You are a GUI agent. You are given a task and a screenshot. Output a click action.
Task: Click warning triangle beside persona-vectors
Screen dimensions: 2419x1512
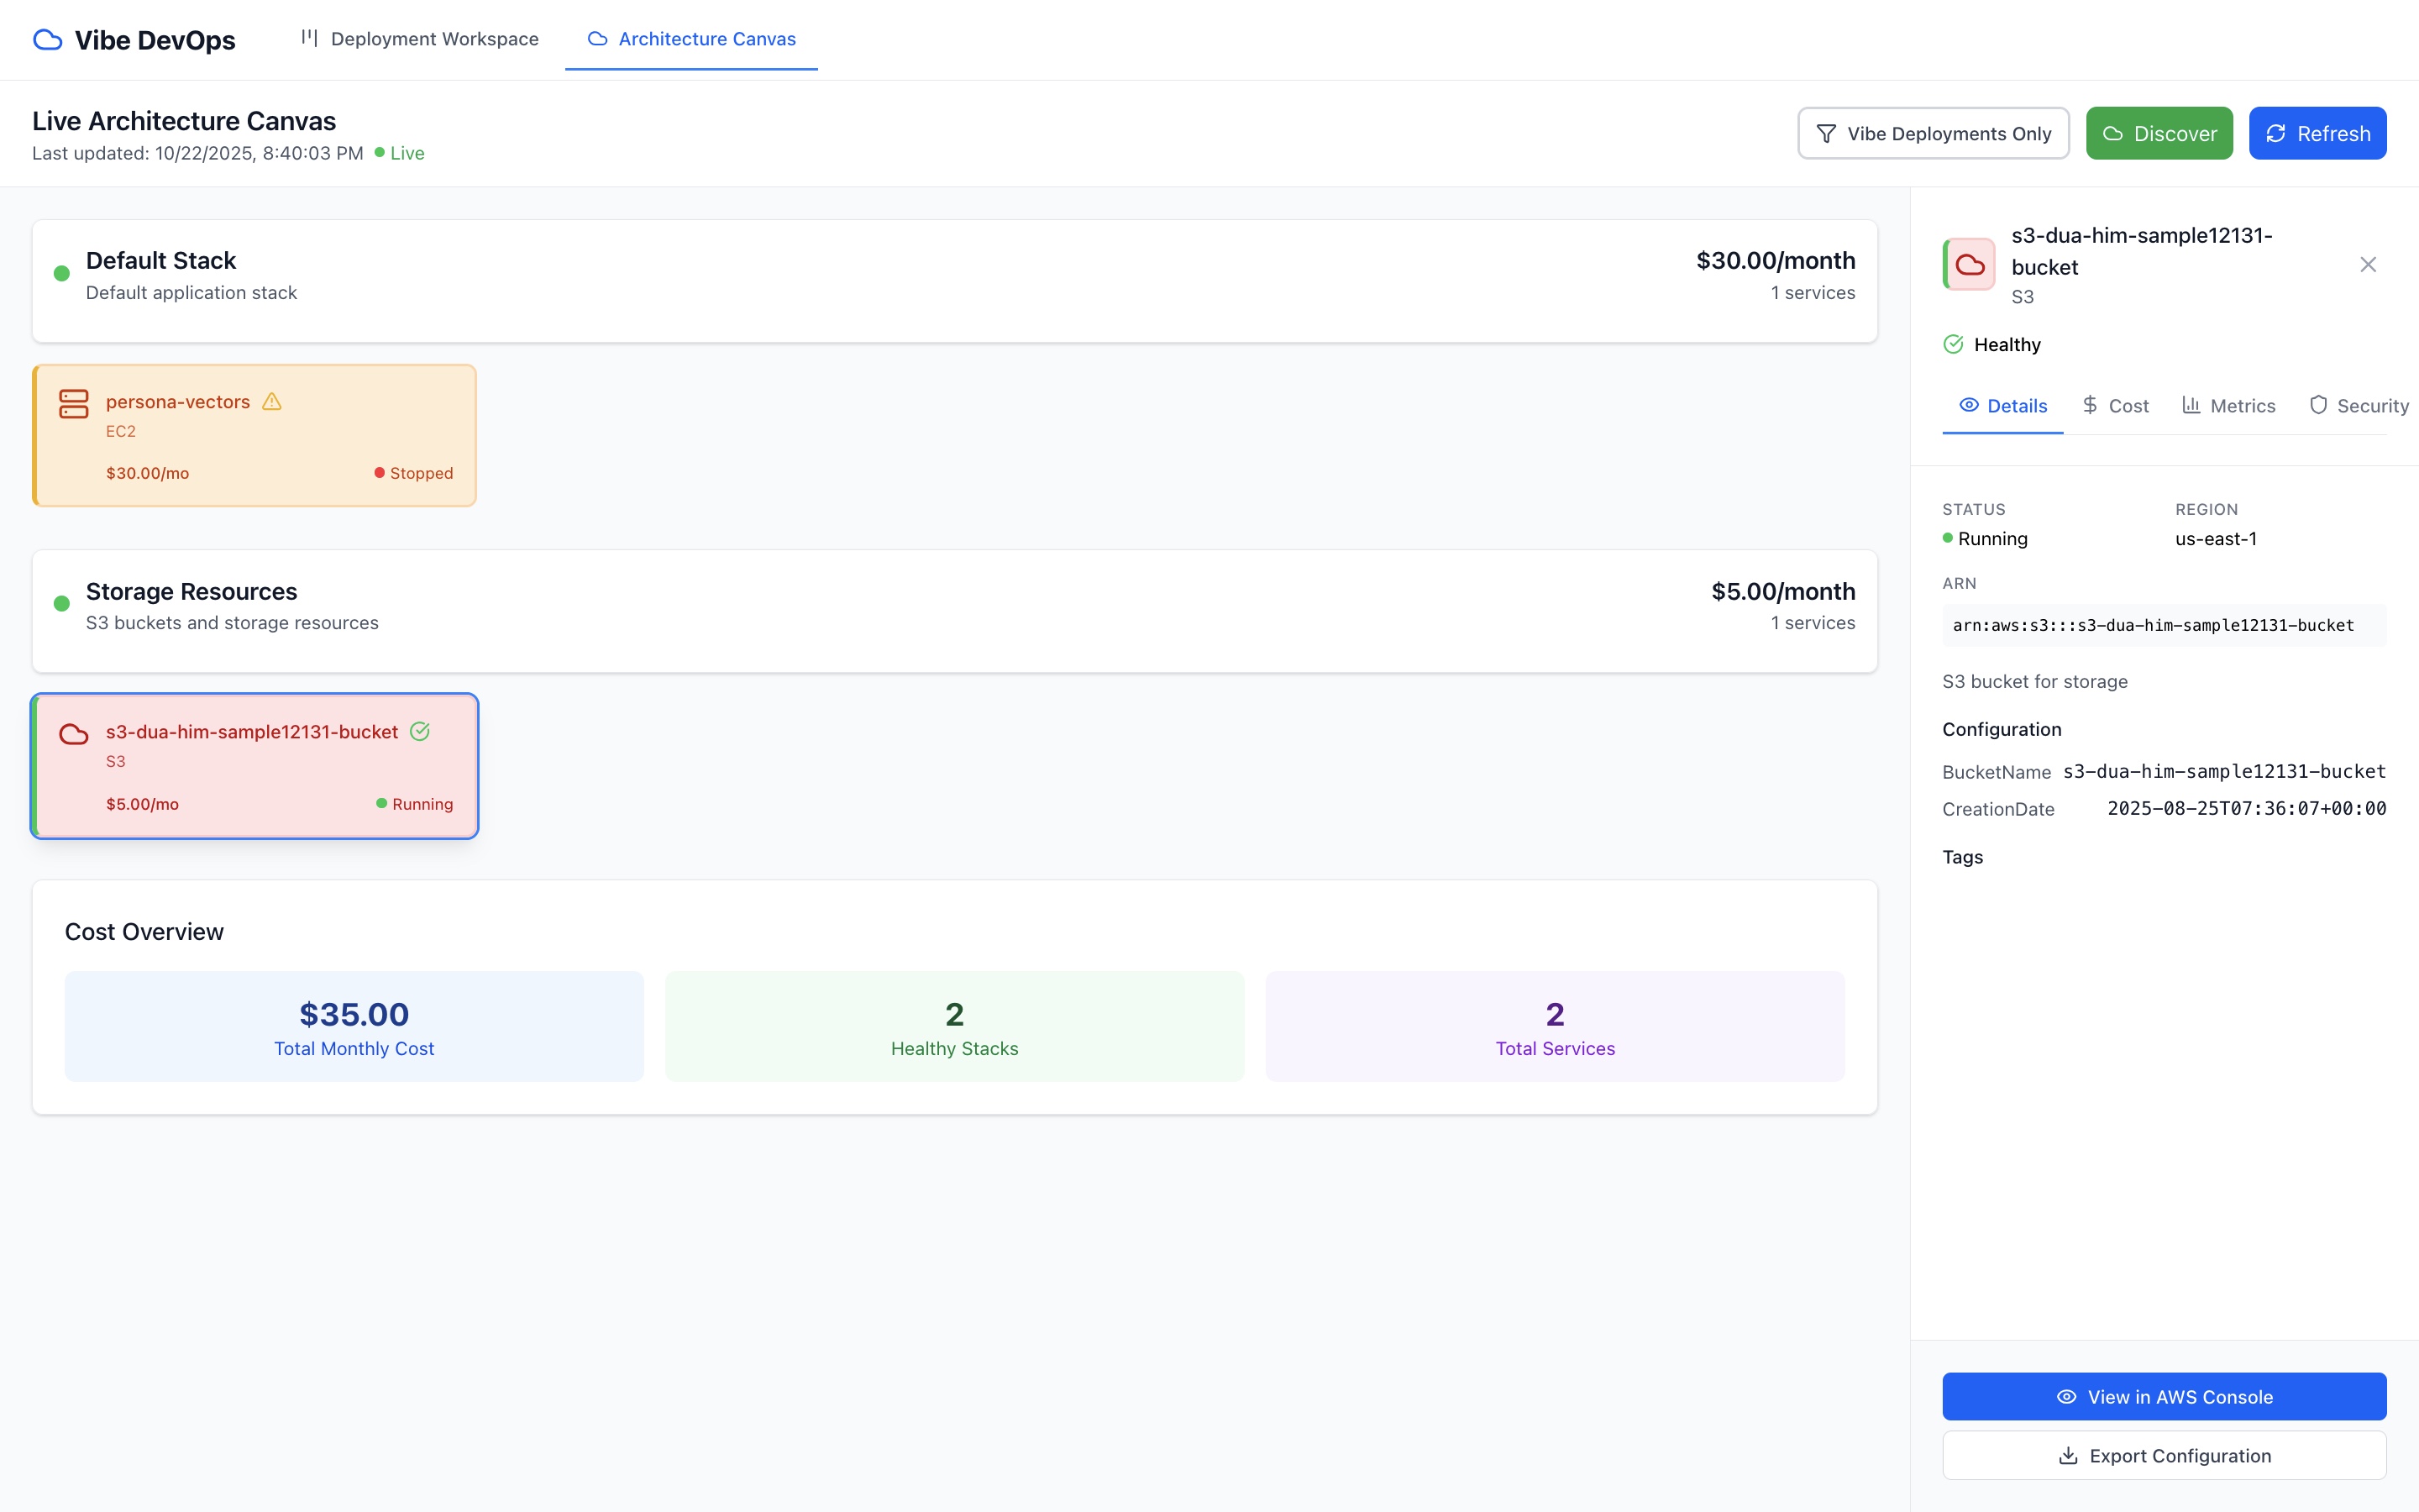272,402
